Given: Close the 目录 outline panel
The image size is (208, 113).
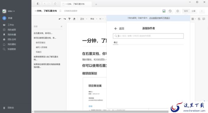Looking at the screenshot, I should 62,26.
